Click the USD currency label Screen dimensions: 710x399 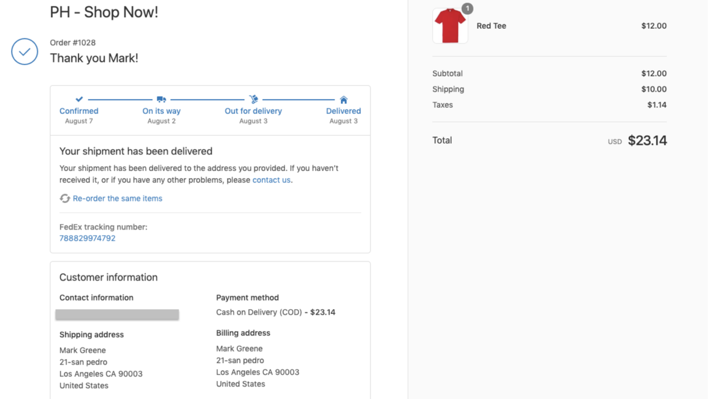click(x=615, y=142)
